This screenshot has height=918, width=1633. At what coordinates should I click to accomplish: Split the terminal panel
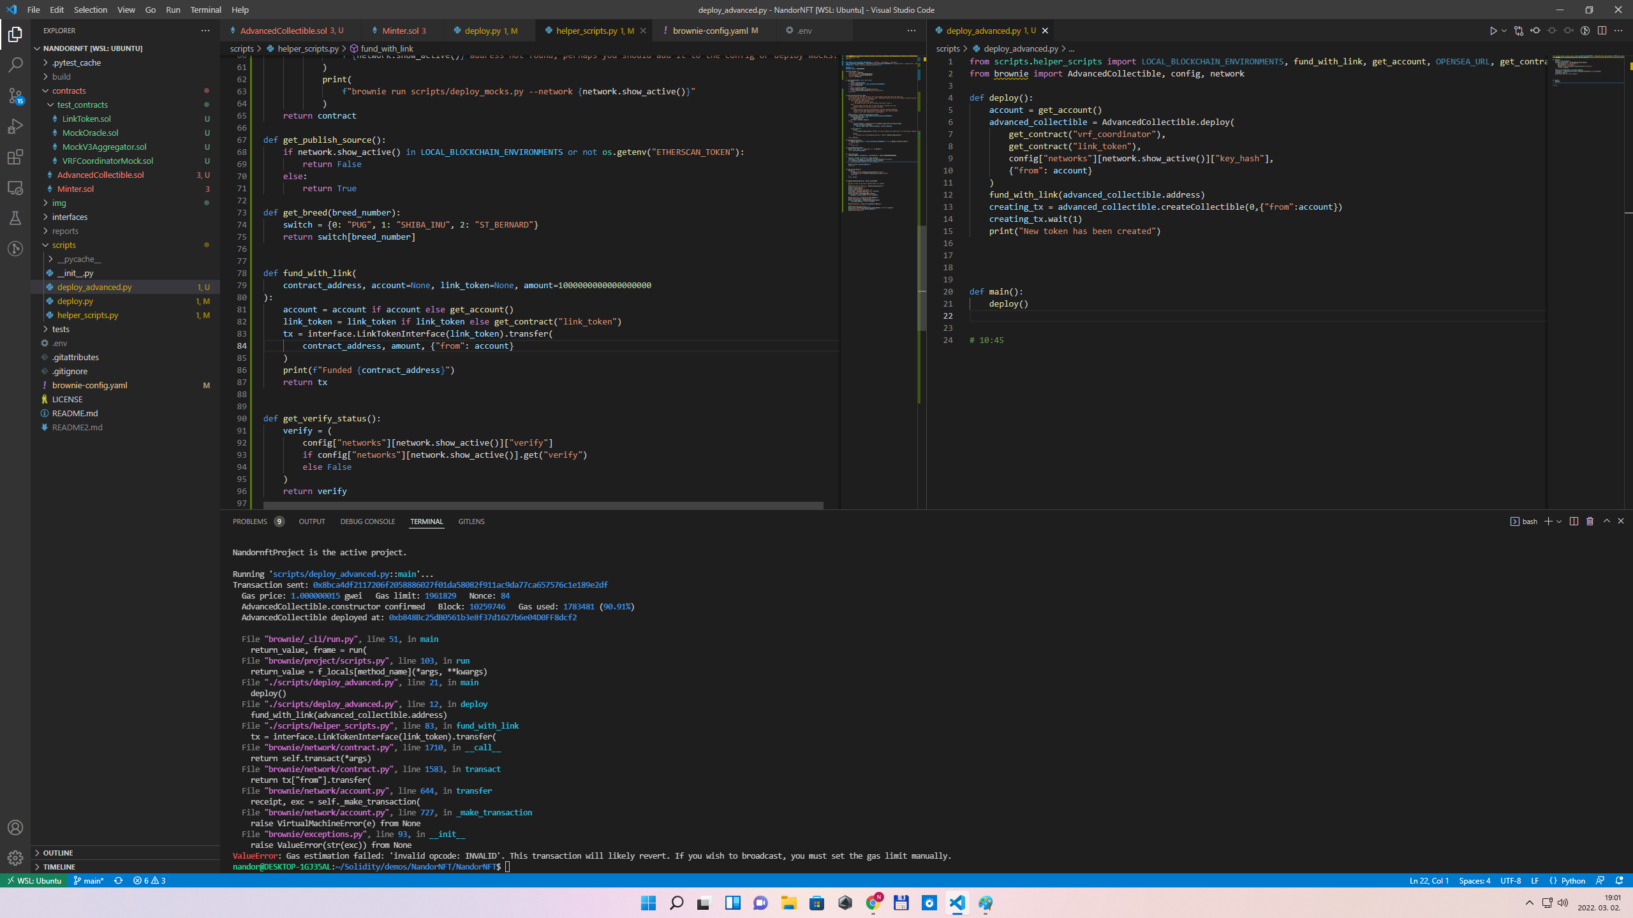(1573, 521)
